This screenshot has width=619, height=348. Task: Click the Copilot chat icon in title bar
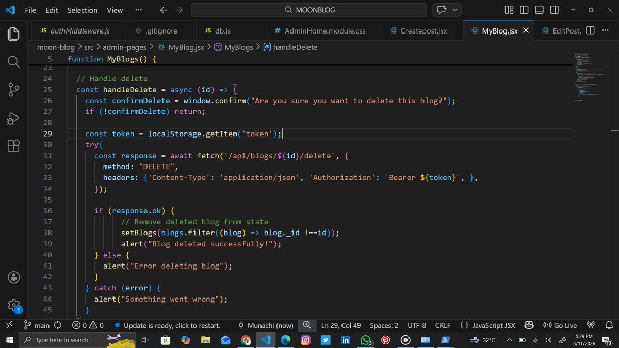(x=441, y=10)
